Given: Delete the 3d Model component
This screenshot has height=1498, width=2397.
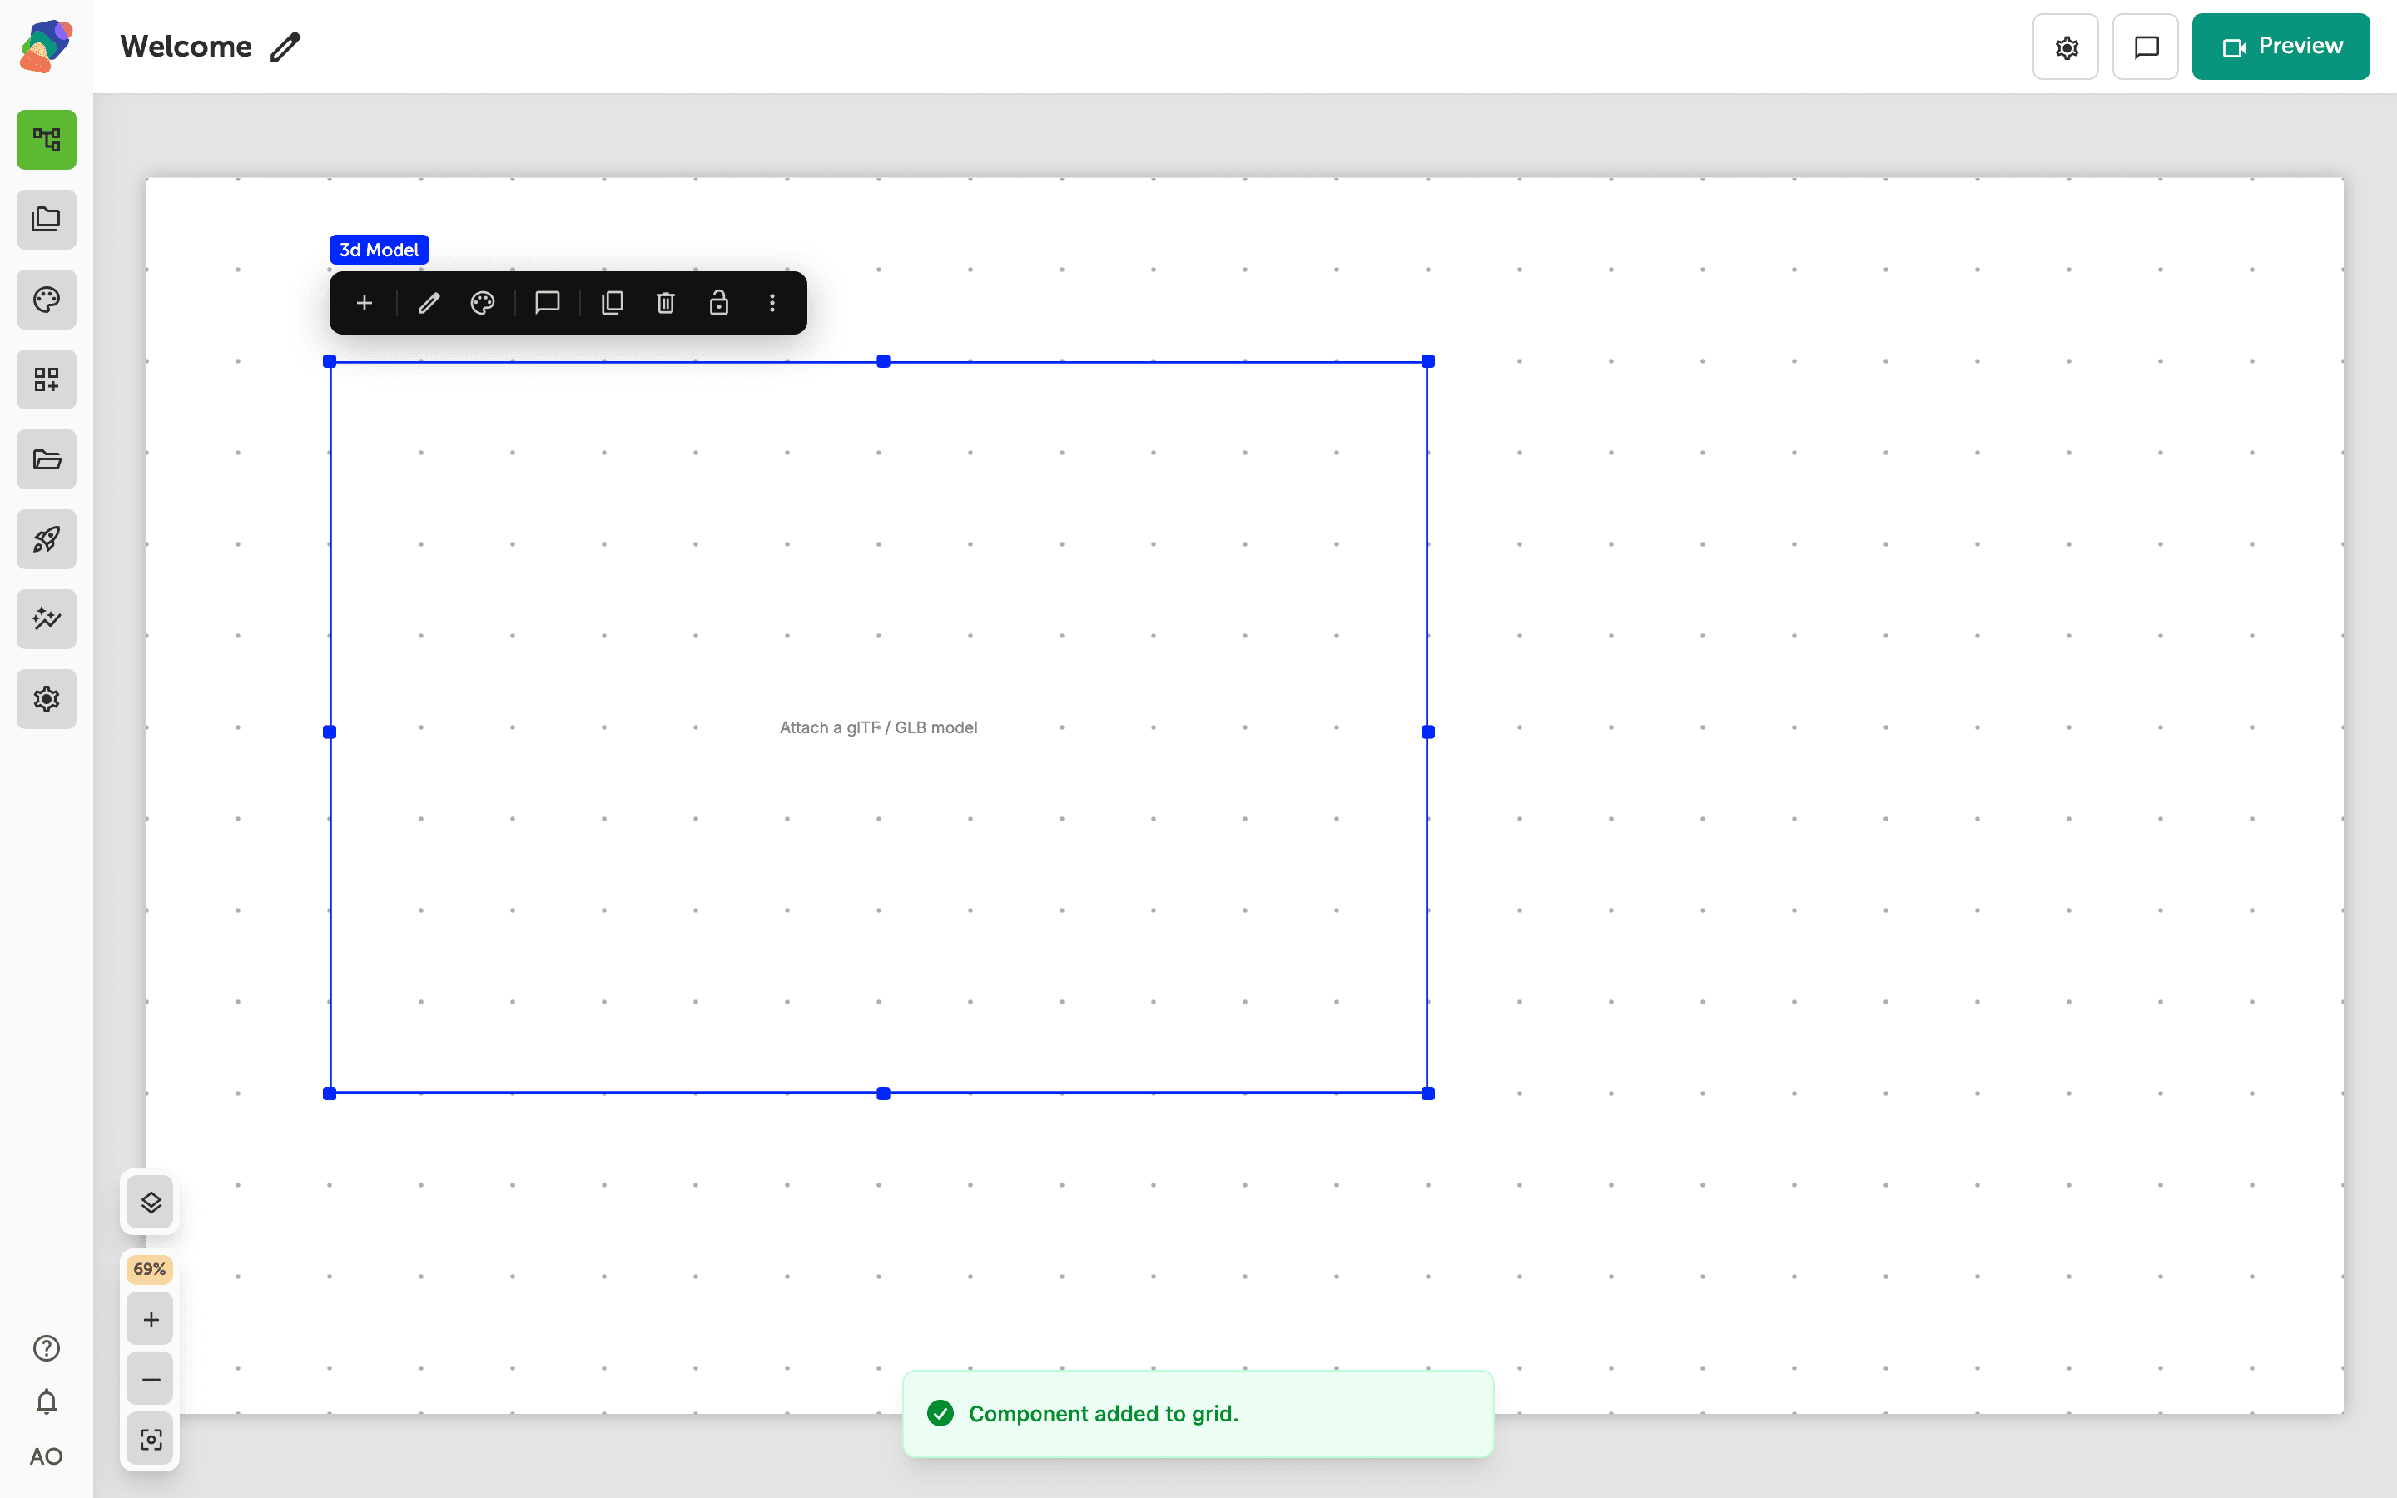Looking at the screenshot, I should point(666,303).
